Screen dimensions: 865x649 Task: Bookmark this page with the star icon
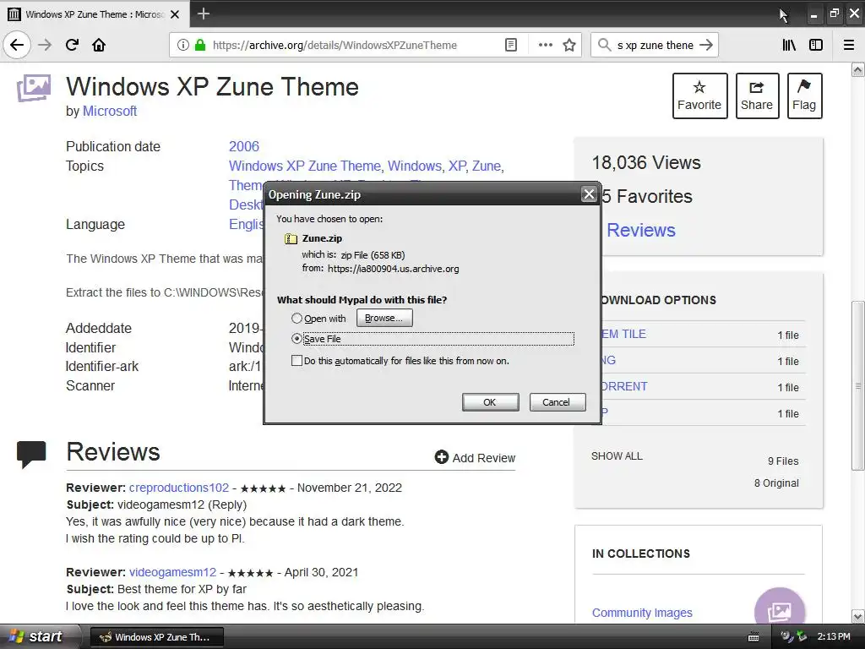[x=569, y=45]
